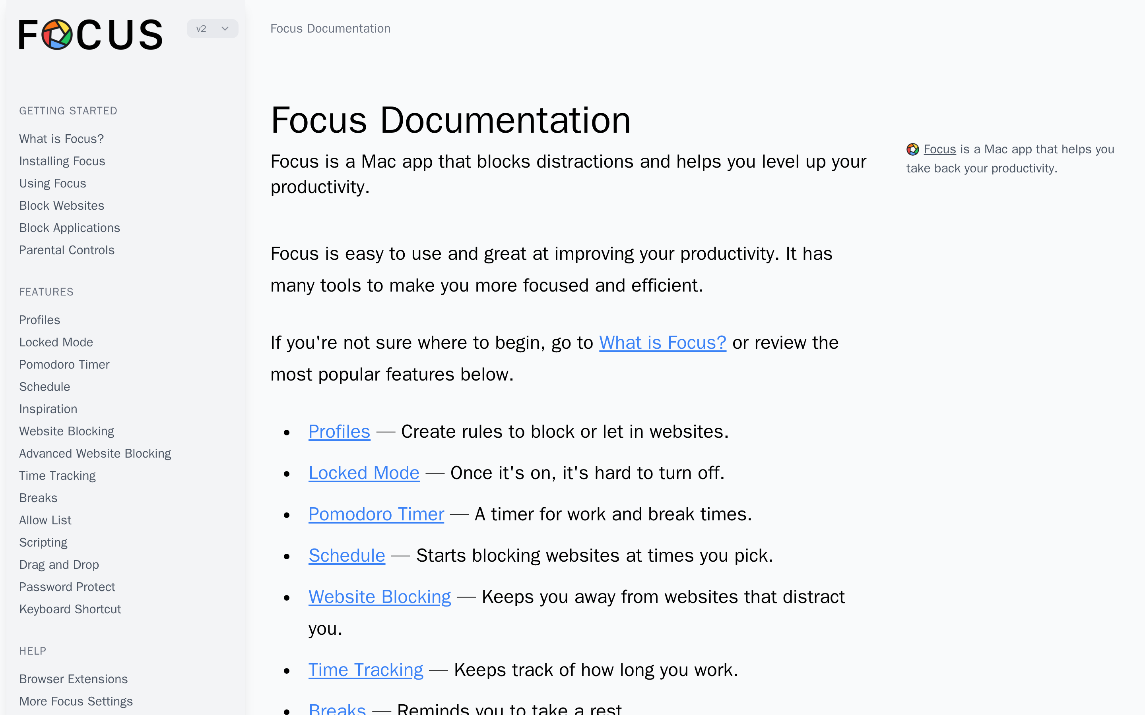Select Locked Mode in sidebar
This screenshot has width=1145, height=715.
coord(56,342)
